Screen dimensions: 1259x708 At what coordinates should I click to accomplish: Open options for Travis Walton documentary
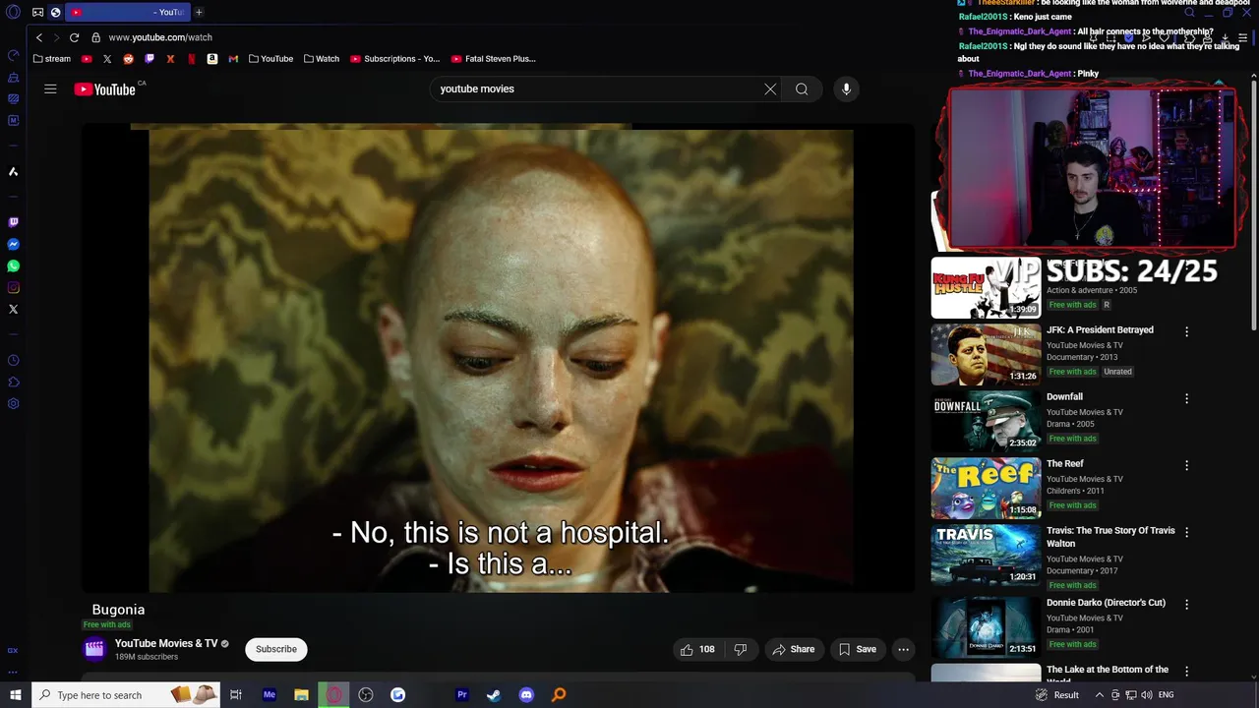[1186, 533]
